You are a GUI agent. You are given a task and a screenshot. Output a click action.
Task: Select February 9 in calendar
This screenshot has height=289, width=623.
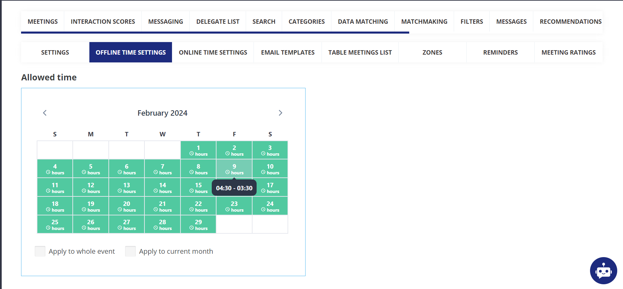click(x=234, y=169)
